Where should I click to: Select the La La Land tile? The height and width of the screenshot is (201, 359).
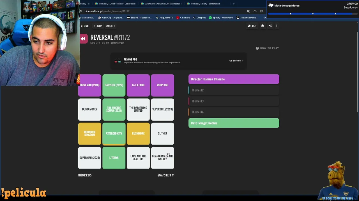138,85
